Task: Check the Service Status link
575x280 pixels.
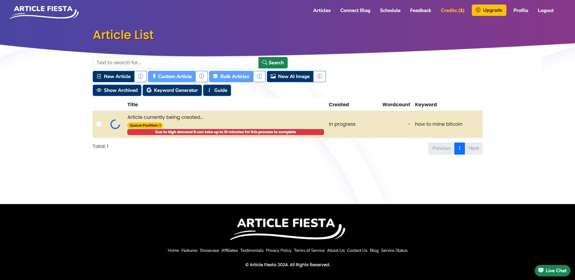Action: click(394, 251)
